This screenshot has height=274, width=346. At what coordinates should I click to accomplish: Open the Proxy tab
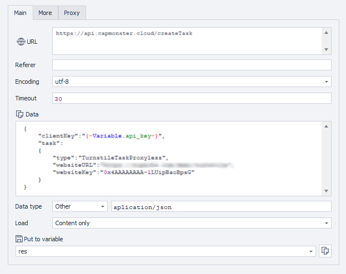[x=72, y=12]
